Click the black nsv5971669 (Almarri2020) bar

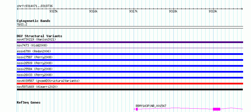pyautogui.click(x=130, y=89)
